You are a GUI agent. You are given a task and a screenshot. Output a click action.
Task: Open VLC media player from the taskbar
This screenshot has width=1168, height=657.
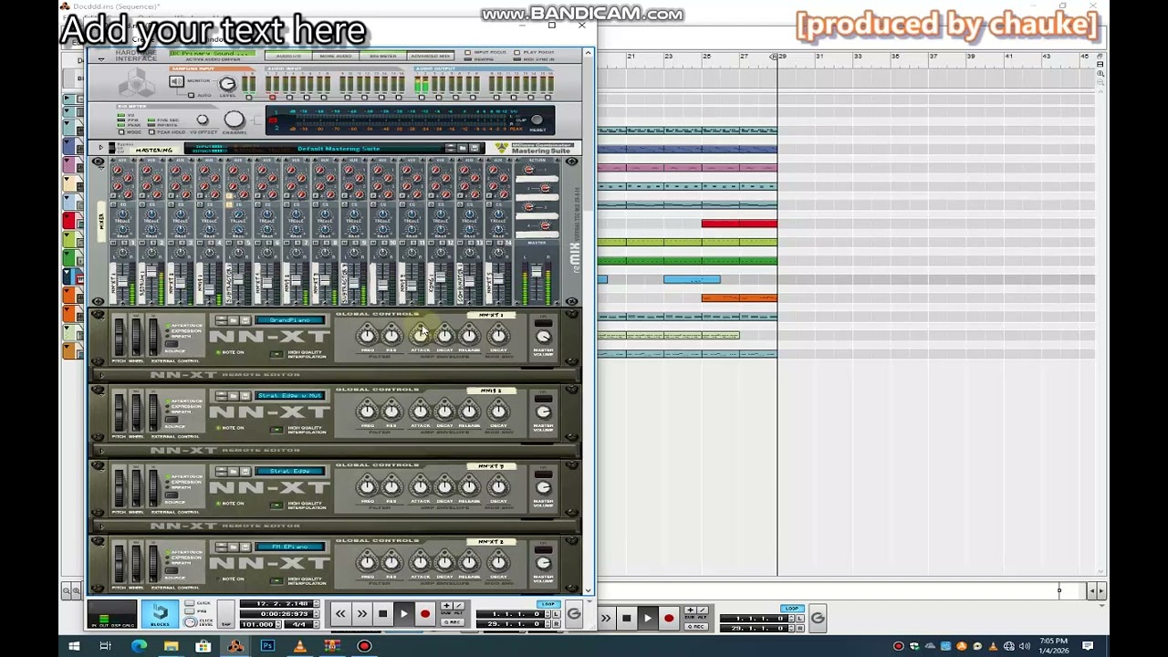(x=299, y=646)
